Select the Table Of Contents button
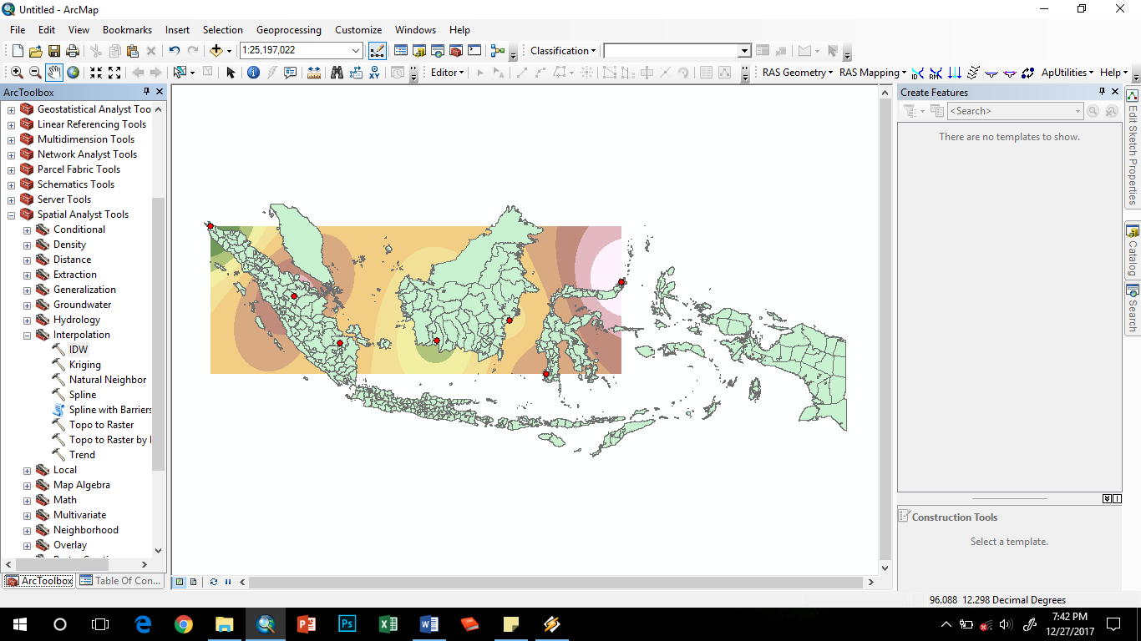Image resolution: width=1141 pixels, height=641 pixels. [120, 581]
